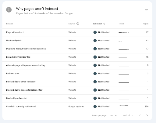Click Not Started icon for Excluded by 'noindex' tag
The width and height of the screenshot is (156, 123).
(x=95, y=57)
